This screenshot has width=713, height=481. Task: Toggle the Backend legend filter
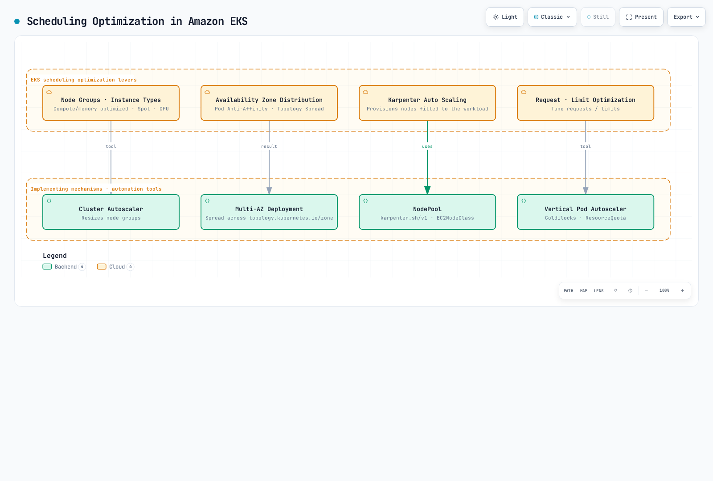tap(64, 267)
